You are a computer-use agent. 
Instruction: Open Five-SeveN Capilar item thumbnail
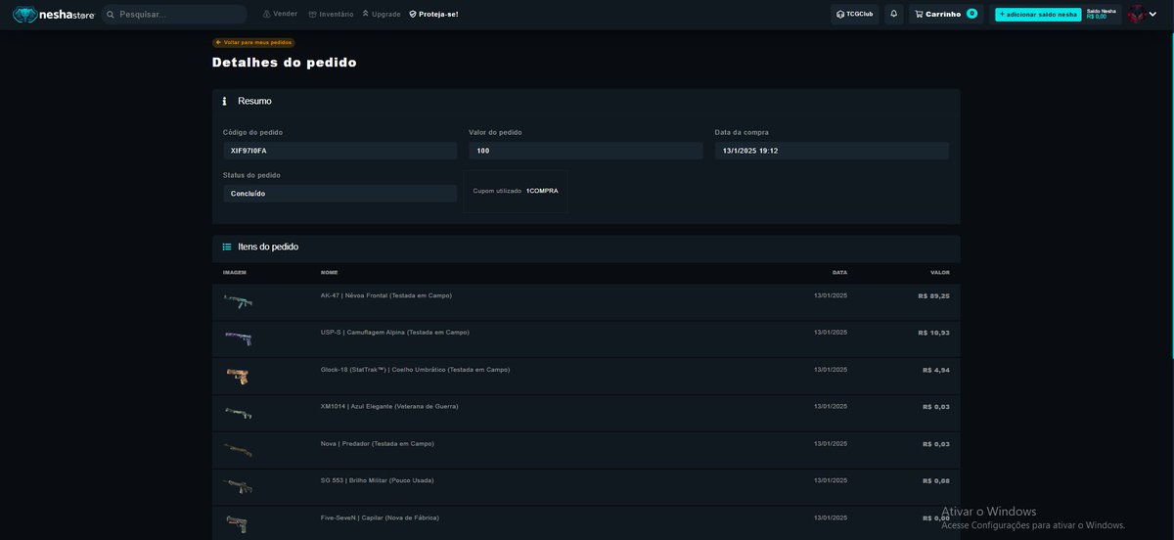pyautogui.click(x=238, y=524)
